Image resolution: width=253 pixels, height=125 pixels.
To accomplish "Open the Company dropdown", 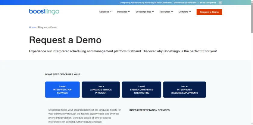I will point(185,12).
